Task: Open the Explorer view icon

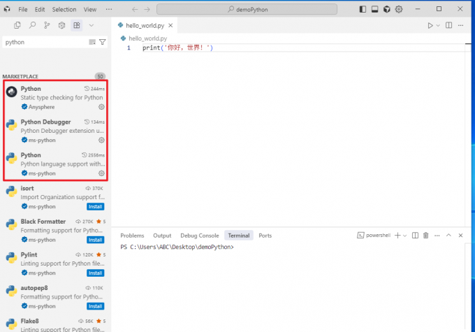Action: point(17,25)
